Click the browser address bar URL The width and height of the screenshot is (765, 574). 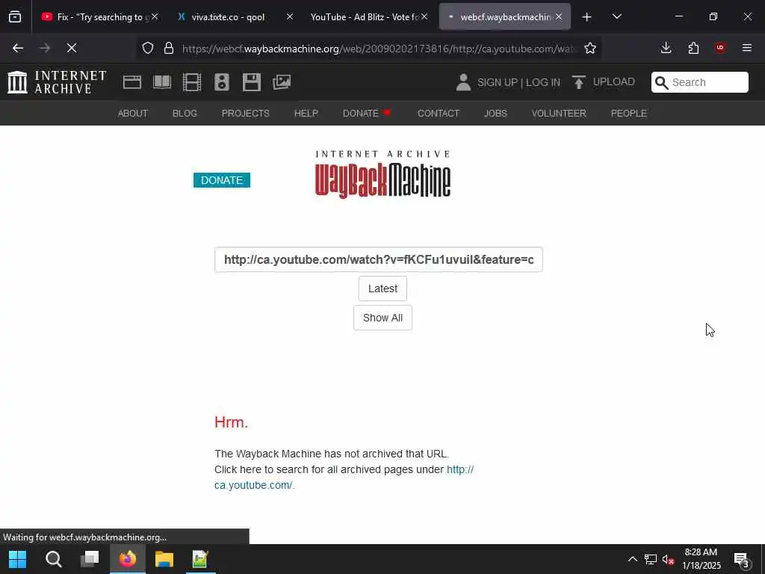[379, 49]
